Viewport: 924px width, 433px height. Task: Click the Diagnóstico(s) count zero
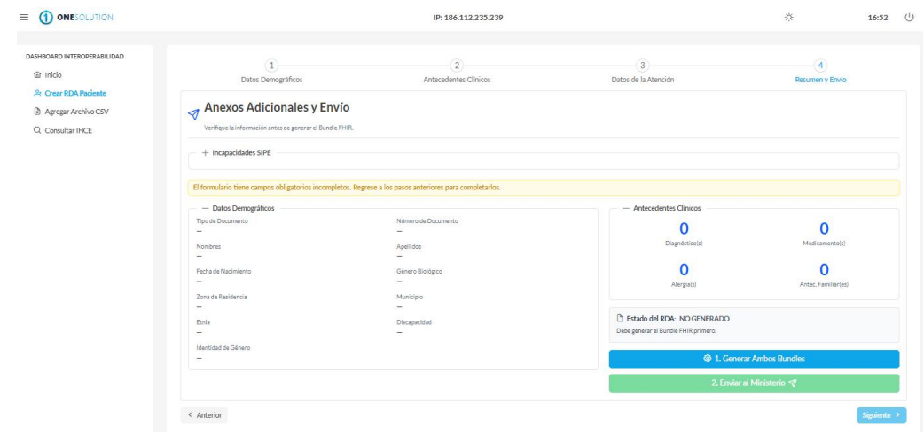point(684,228)
